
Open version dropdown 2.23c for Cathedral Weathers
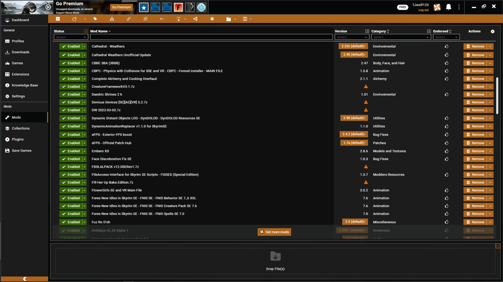[x=353, y=46]
